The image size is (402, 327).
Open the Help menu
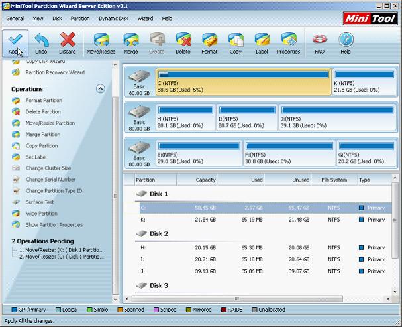click(167, 19)
